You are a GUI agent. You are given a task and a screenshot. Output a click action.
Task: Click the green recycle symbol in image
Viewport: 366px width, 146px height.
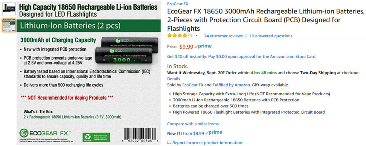(87, 136)
